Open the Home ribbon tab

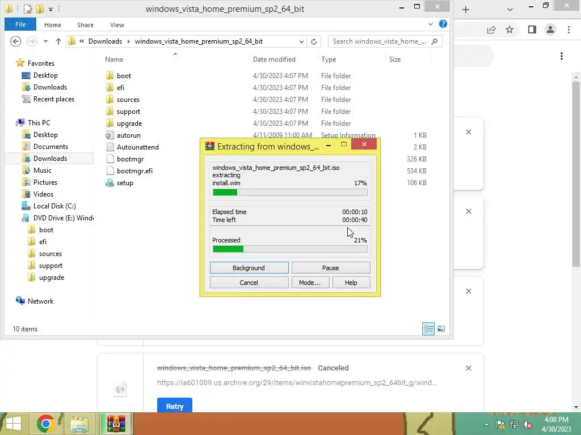tap(53, 25)
